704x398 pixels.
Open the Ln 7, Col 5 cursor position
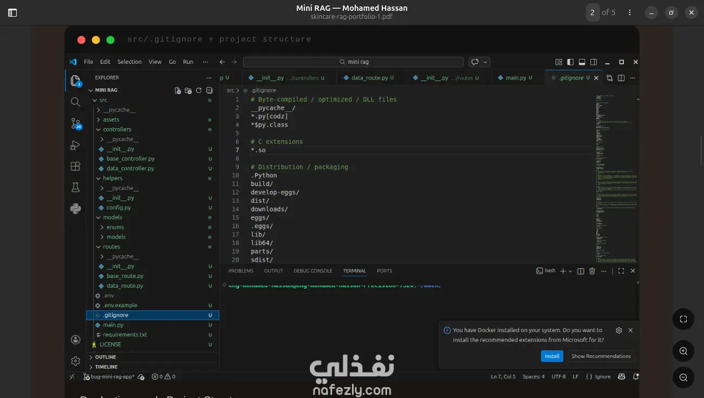pyautogui.click(x=503, y=376)
